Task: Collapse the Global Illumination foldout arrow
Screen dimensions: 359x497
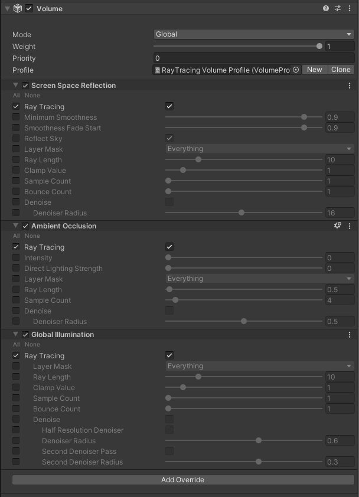Action: pyautogui.click(x=16, y=335)
